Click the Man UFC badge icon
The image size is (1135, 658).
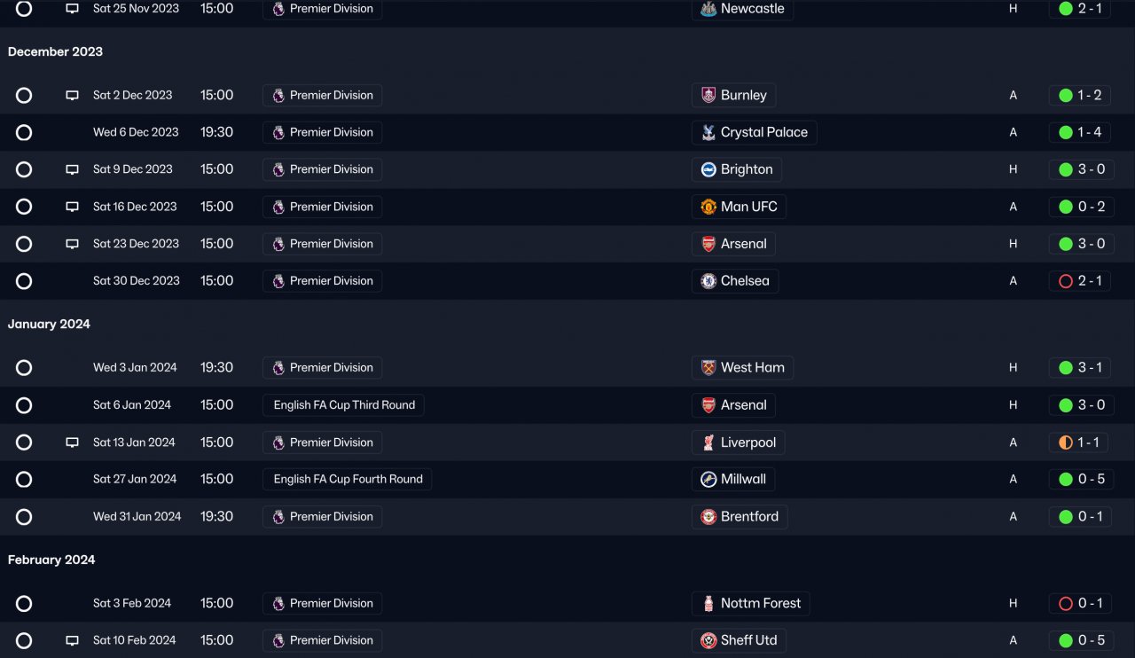click(x=708, y=207)
